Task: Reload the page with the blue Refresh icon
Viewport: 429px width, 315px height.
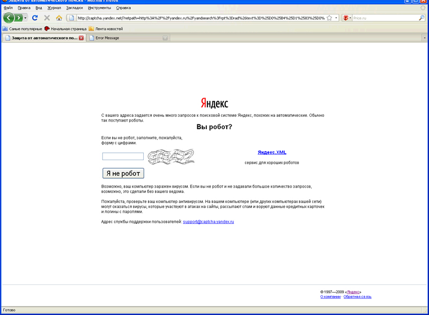Action: [35, 18]
